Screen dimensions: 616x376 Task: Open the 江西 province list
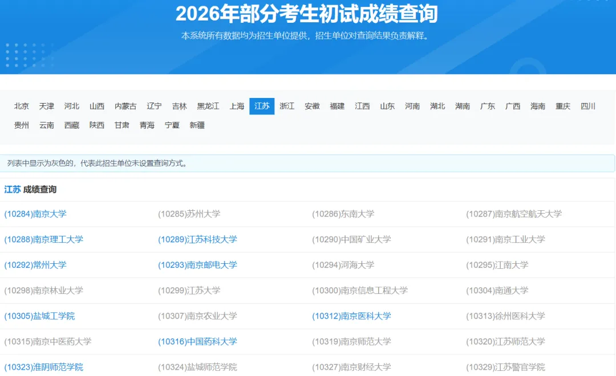coord(362,107)
